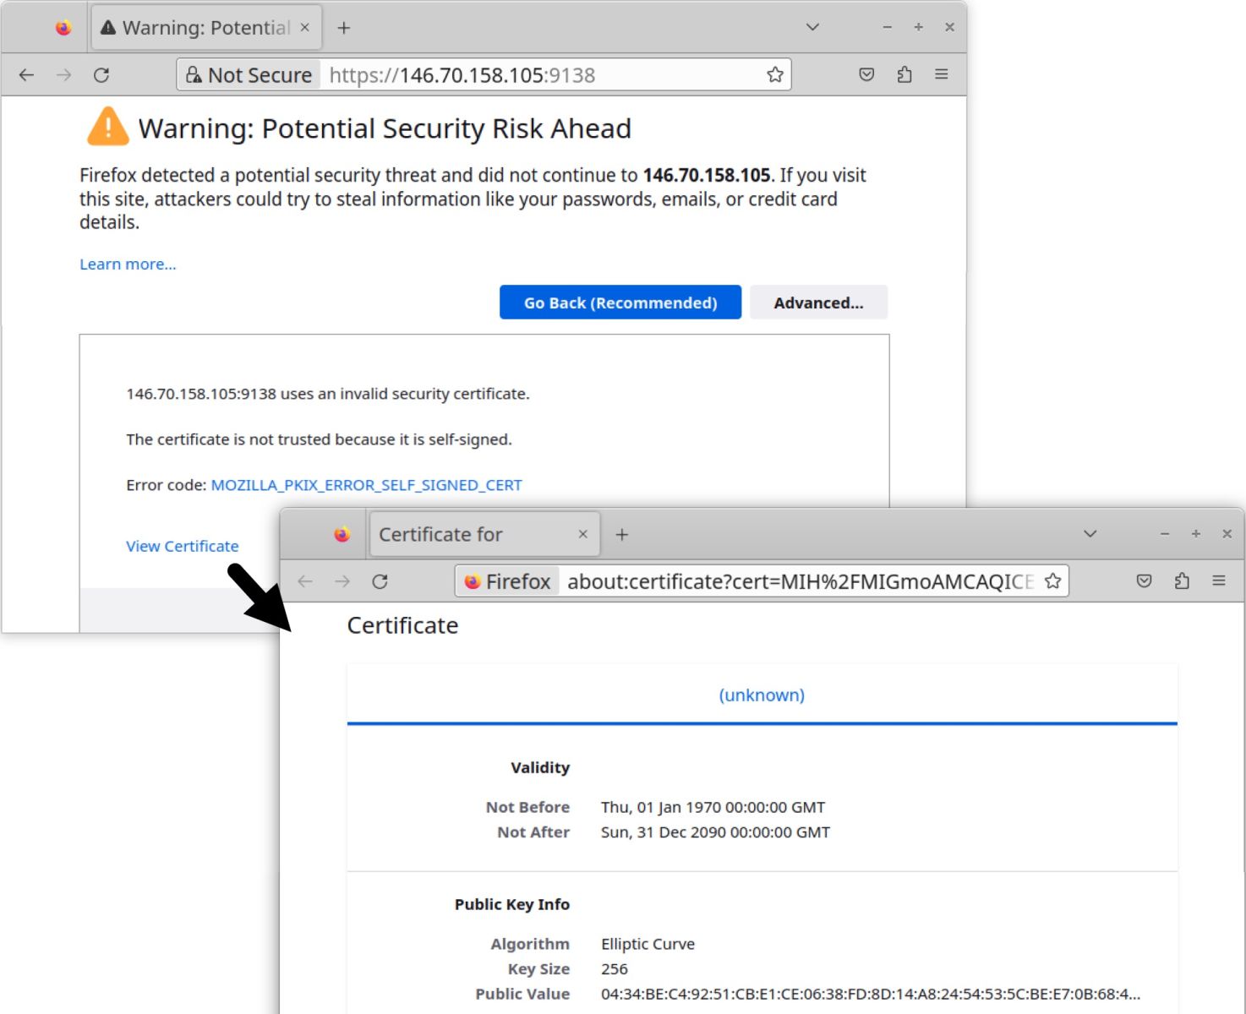The width and height of the screenshot is (1246, 1014).
Task: Open Pocket icon in certificate window
Action: coord(1144,581)
